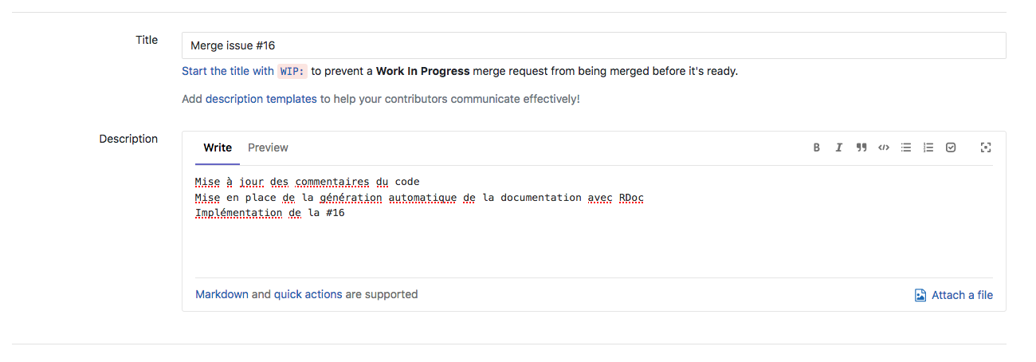This screenshot has width=1036, height=362.
Task: Click the Description field label
Action: click(x=128, y=139)
